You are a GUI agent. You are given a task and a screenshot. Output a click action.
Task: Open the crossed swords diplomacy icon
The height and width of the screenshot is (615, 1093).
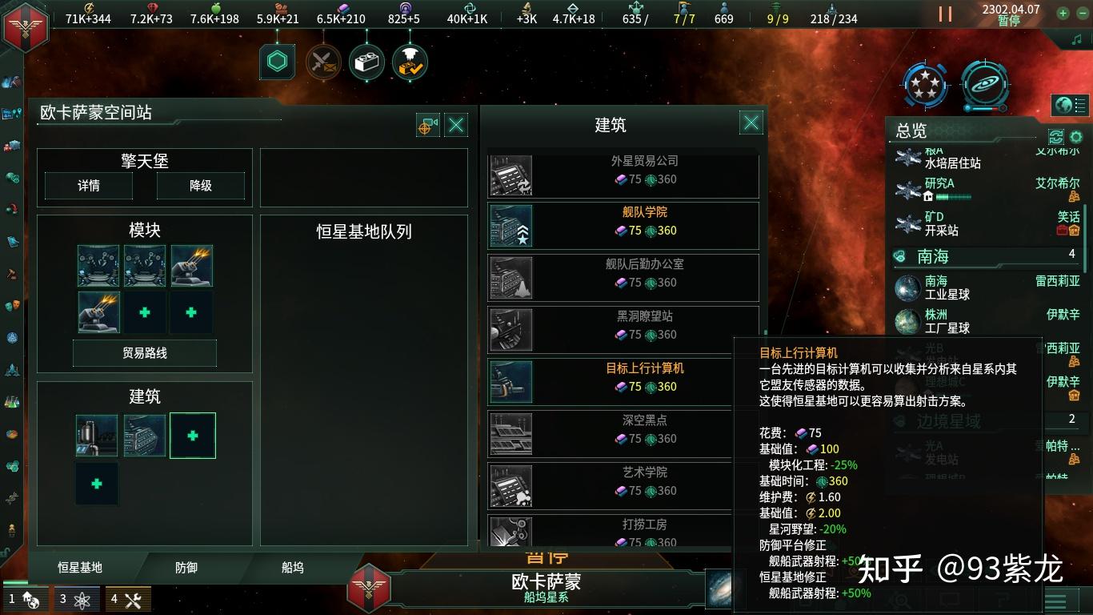[323, 62]
